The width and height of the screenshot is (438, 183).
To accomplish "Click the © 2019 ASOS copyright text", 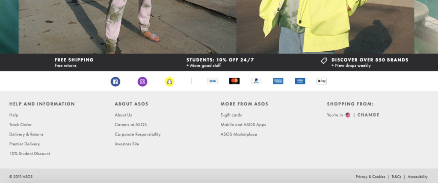I will (x=21, y=177).
